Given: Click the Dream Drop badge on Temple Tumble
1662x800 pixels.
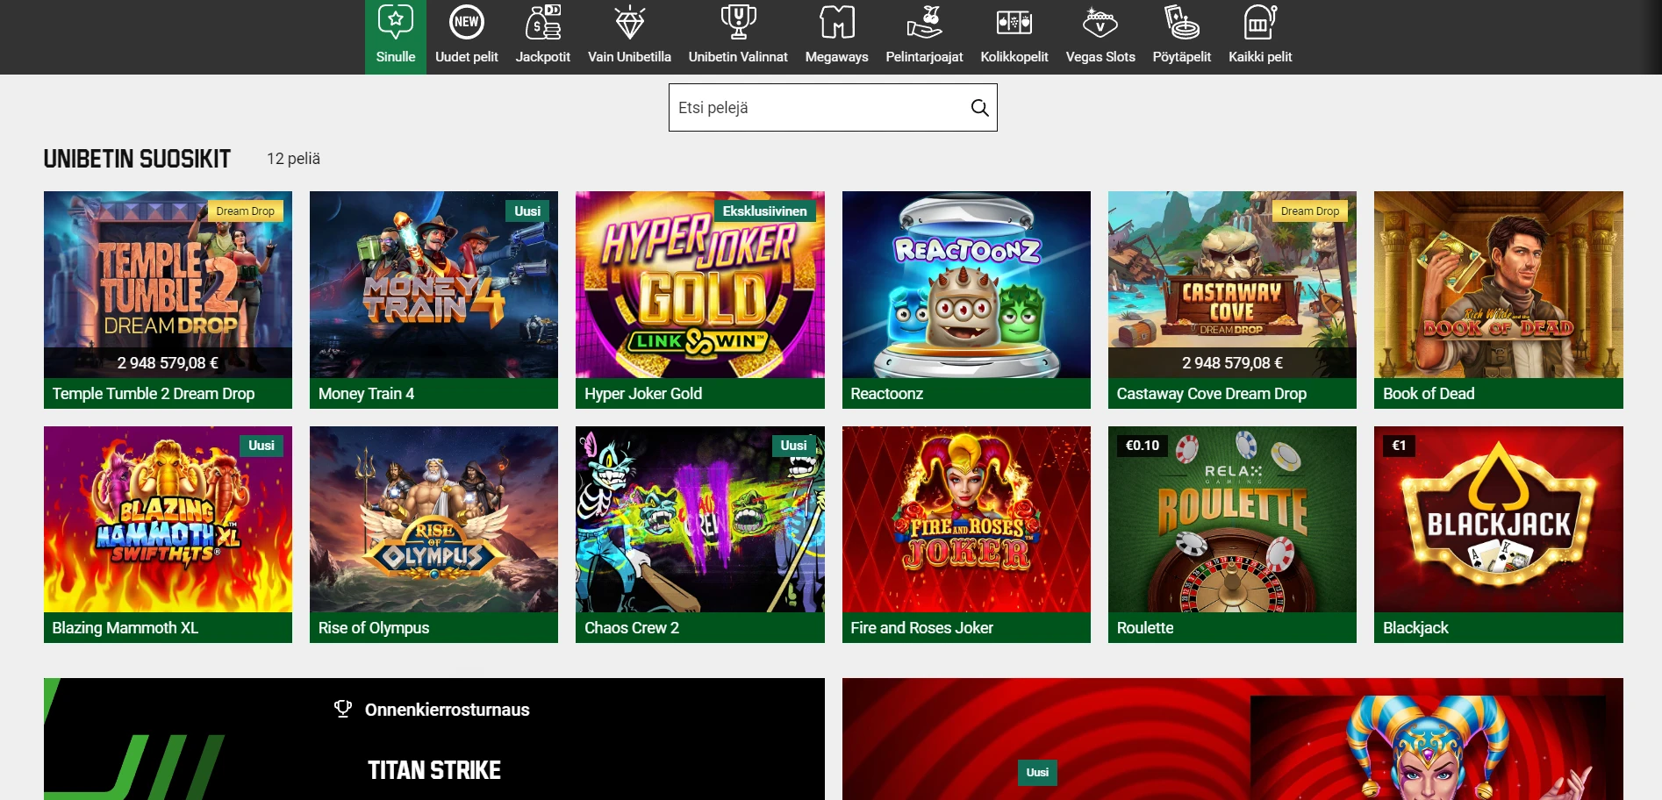Looking at the screenshot, I should (x=245, y=211).
